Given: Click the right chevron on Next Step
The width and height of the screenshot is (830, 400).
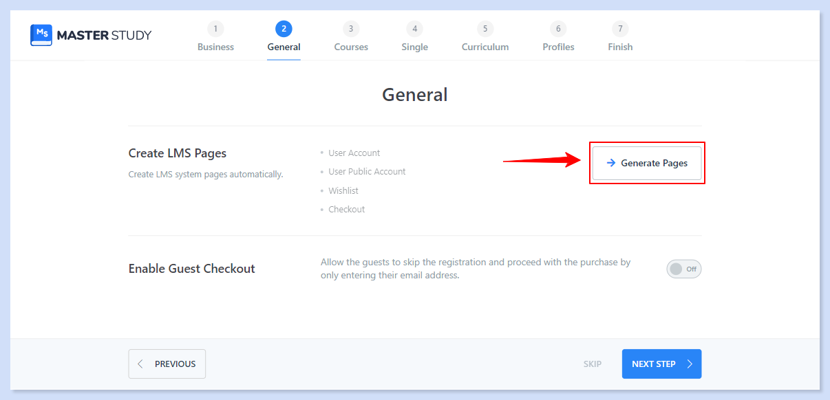Looking at the screenshot, I should tap(690, 364).
